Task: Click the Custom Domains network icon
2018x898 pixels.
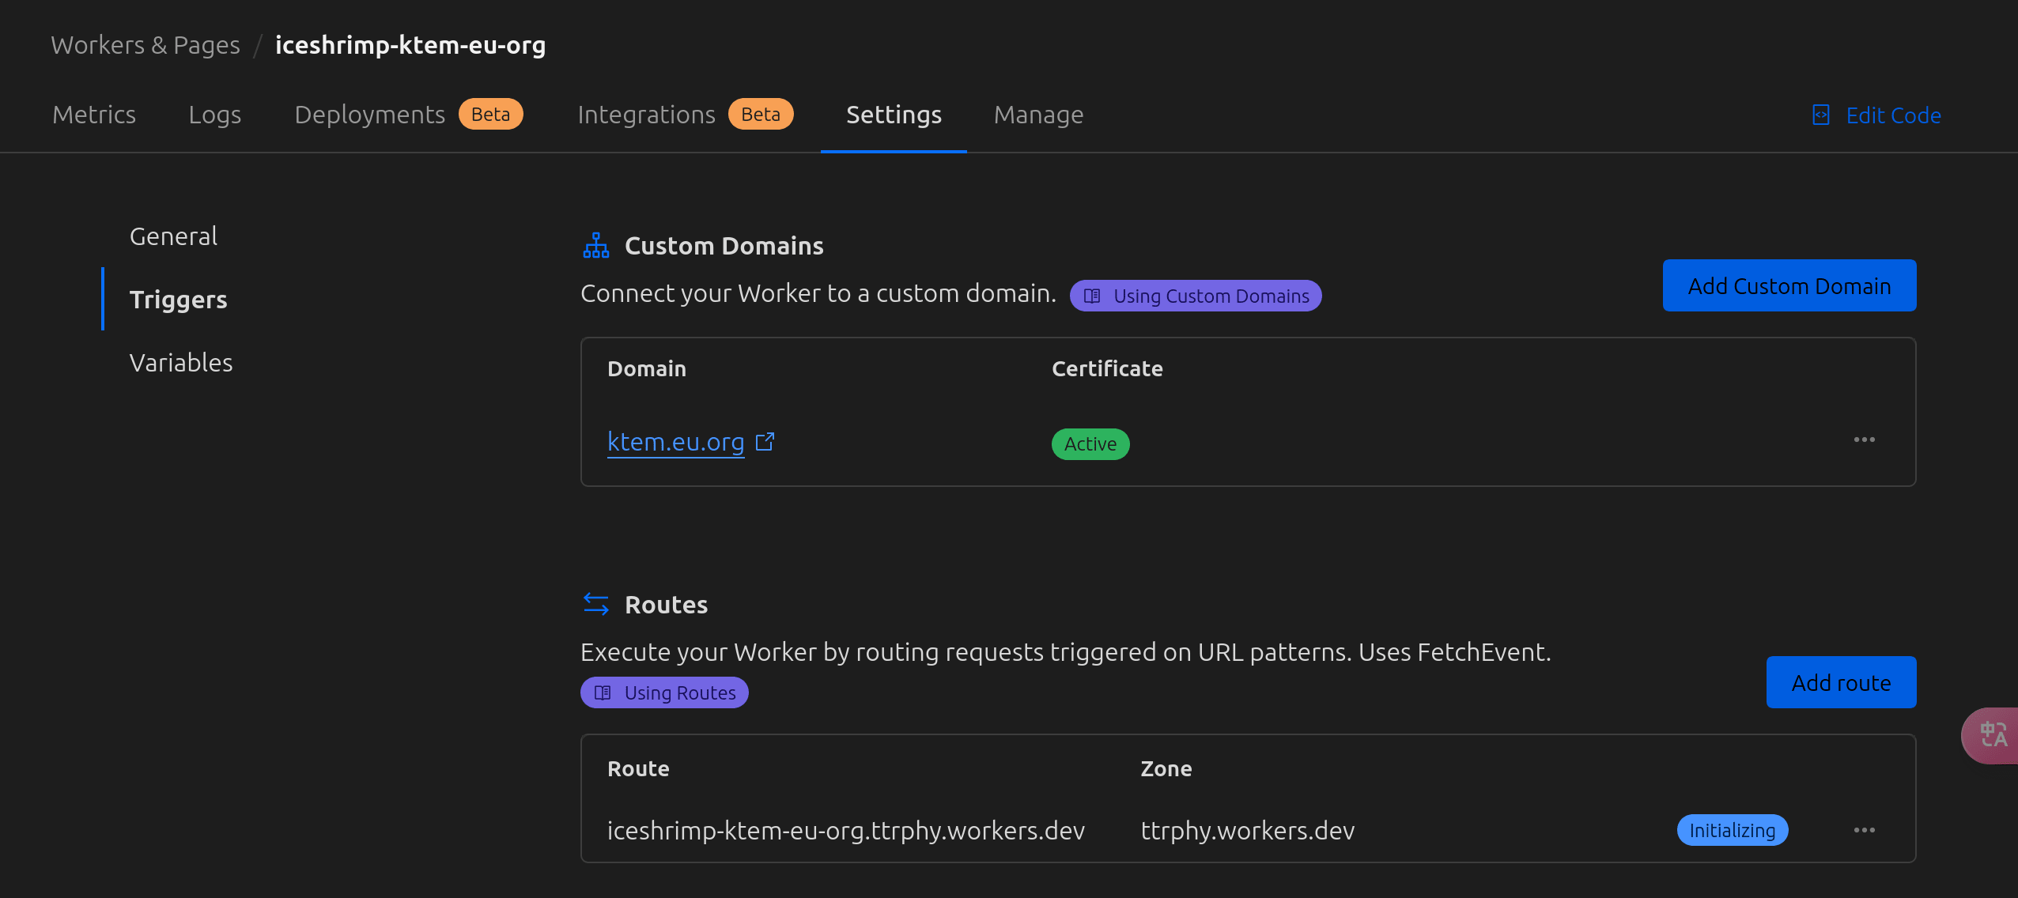Action: pos(595,245)
